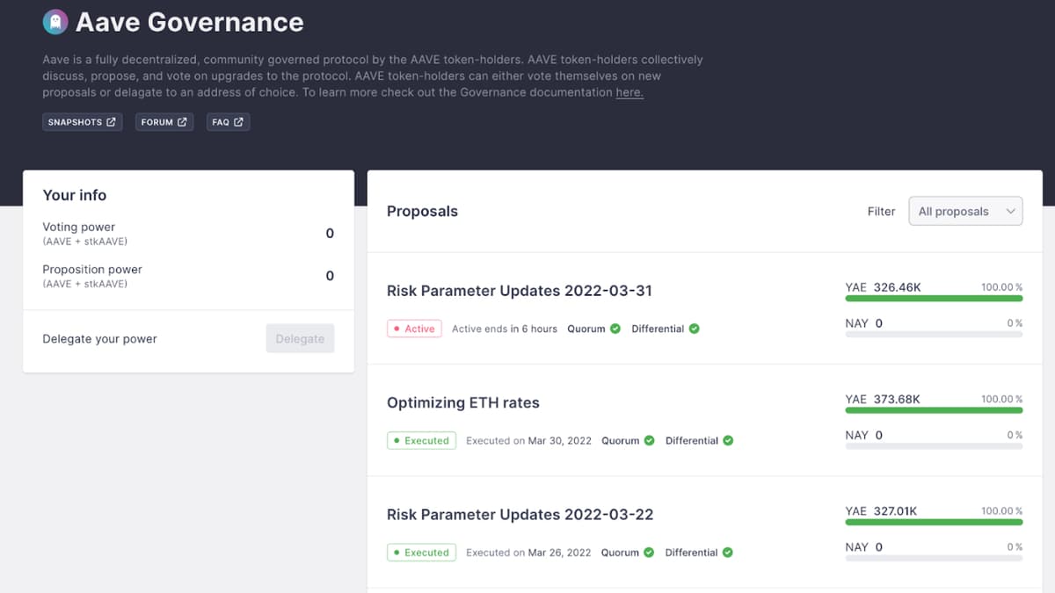Click the Delegate button
1055x593 pixels.
[x=300, y=338]
